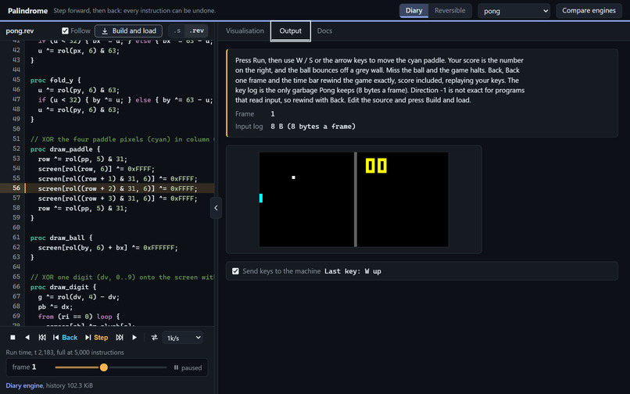Viewport: 630px width, 394px height.
Task: Toggle Send keys to the machine checkbox
Action: pyautogui.click(x=235, y=271)
